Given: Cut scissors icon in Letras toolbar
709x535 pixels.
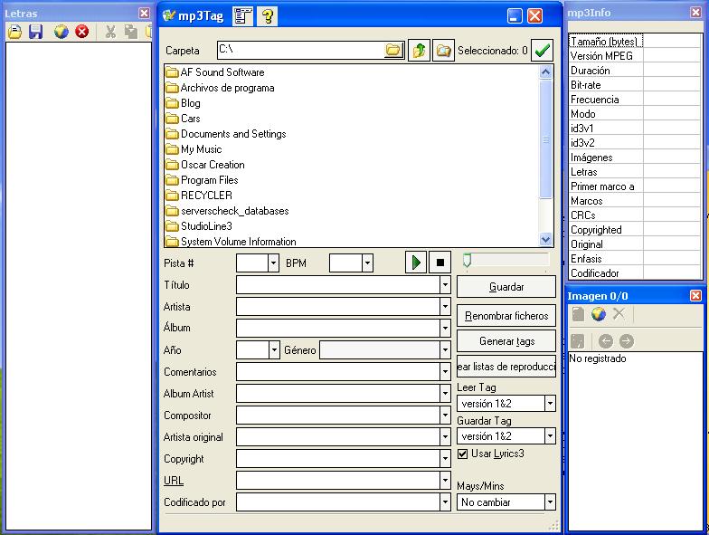Looking at the screenshot, I should [110, 32].
